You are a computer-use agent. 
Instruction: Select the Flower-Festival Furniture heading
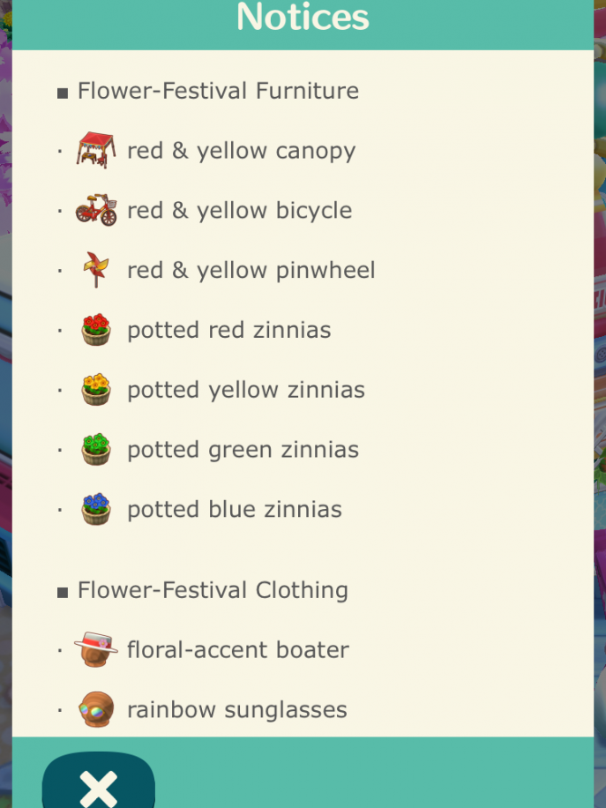pos(218,91)
